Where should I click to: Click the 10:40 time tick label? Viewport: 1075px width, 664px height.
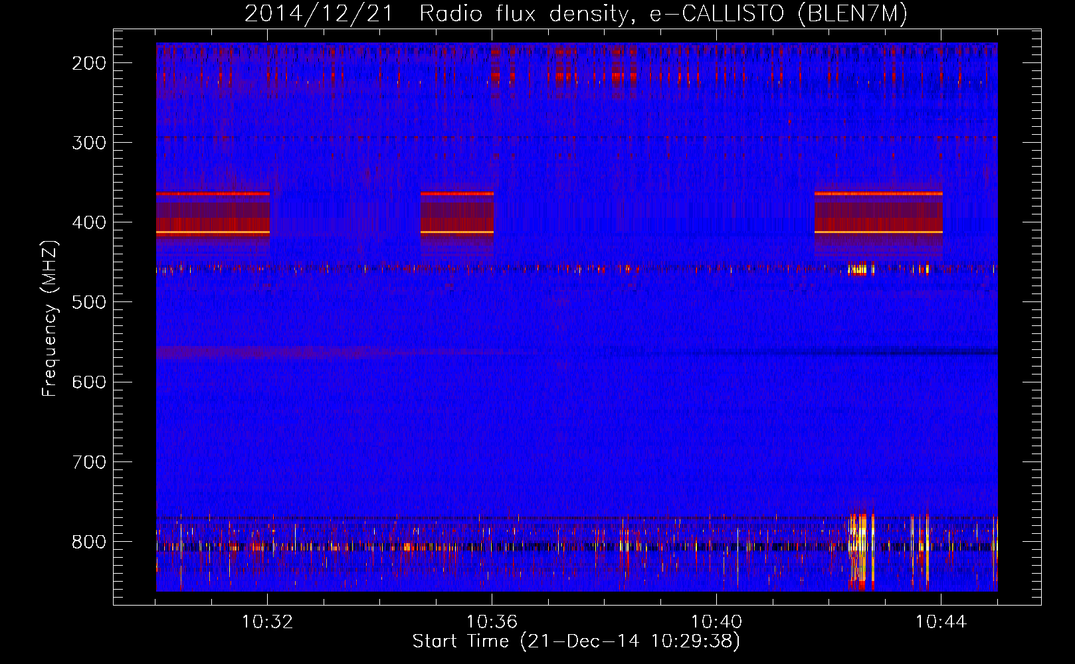pyautogui.click(x=716, y=622)
